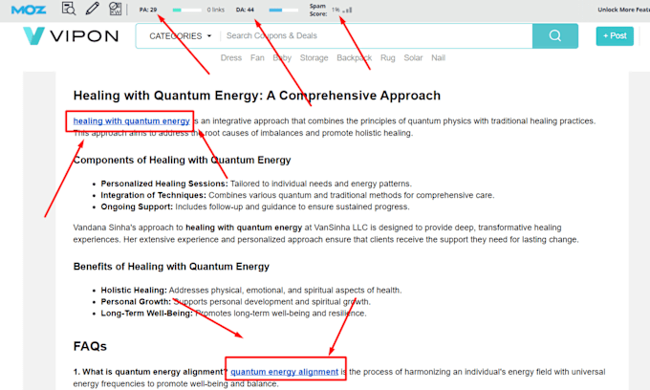Click the MOZ logo in toolbar
Image resolution: width=650 pixels, height=390 pixels.
pos(28,10)
